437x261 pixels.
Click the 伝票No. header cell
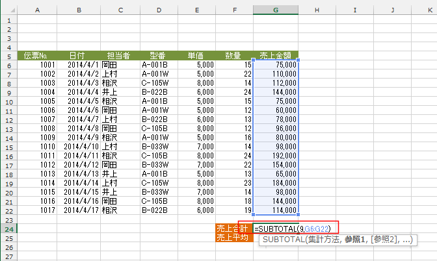[x=37, y=56]
